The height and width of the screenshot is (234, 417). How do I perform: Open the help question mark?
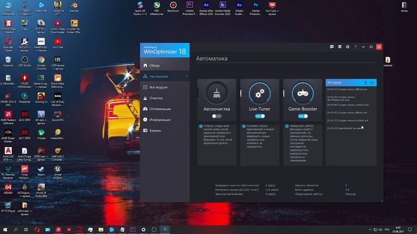(x=356, y=47)
